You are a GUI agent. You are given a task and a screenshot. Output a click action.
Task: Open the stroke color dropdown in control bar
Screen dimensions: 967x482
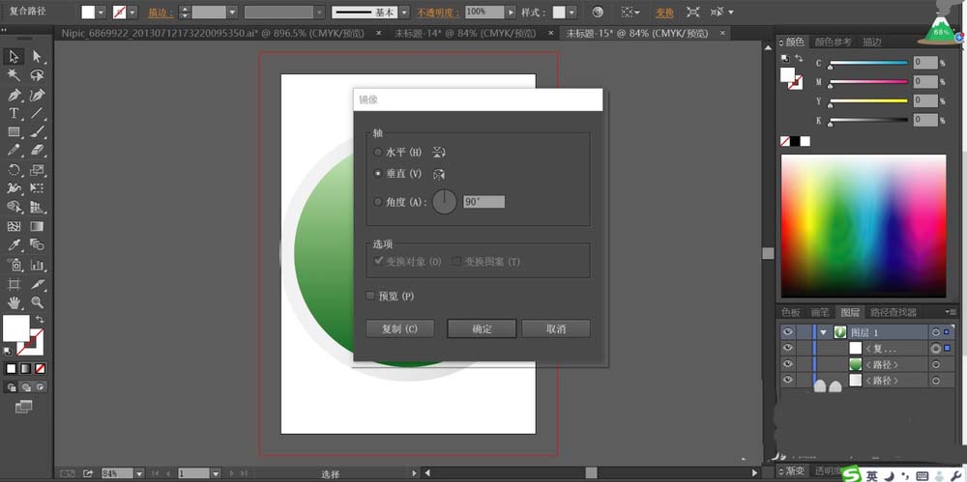pyautogui.click(x=132, y=13)
